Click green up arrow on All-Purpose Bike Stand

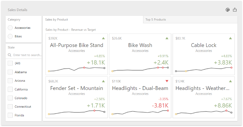(103, 38)
